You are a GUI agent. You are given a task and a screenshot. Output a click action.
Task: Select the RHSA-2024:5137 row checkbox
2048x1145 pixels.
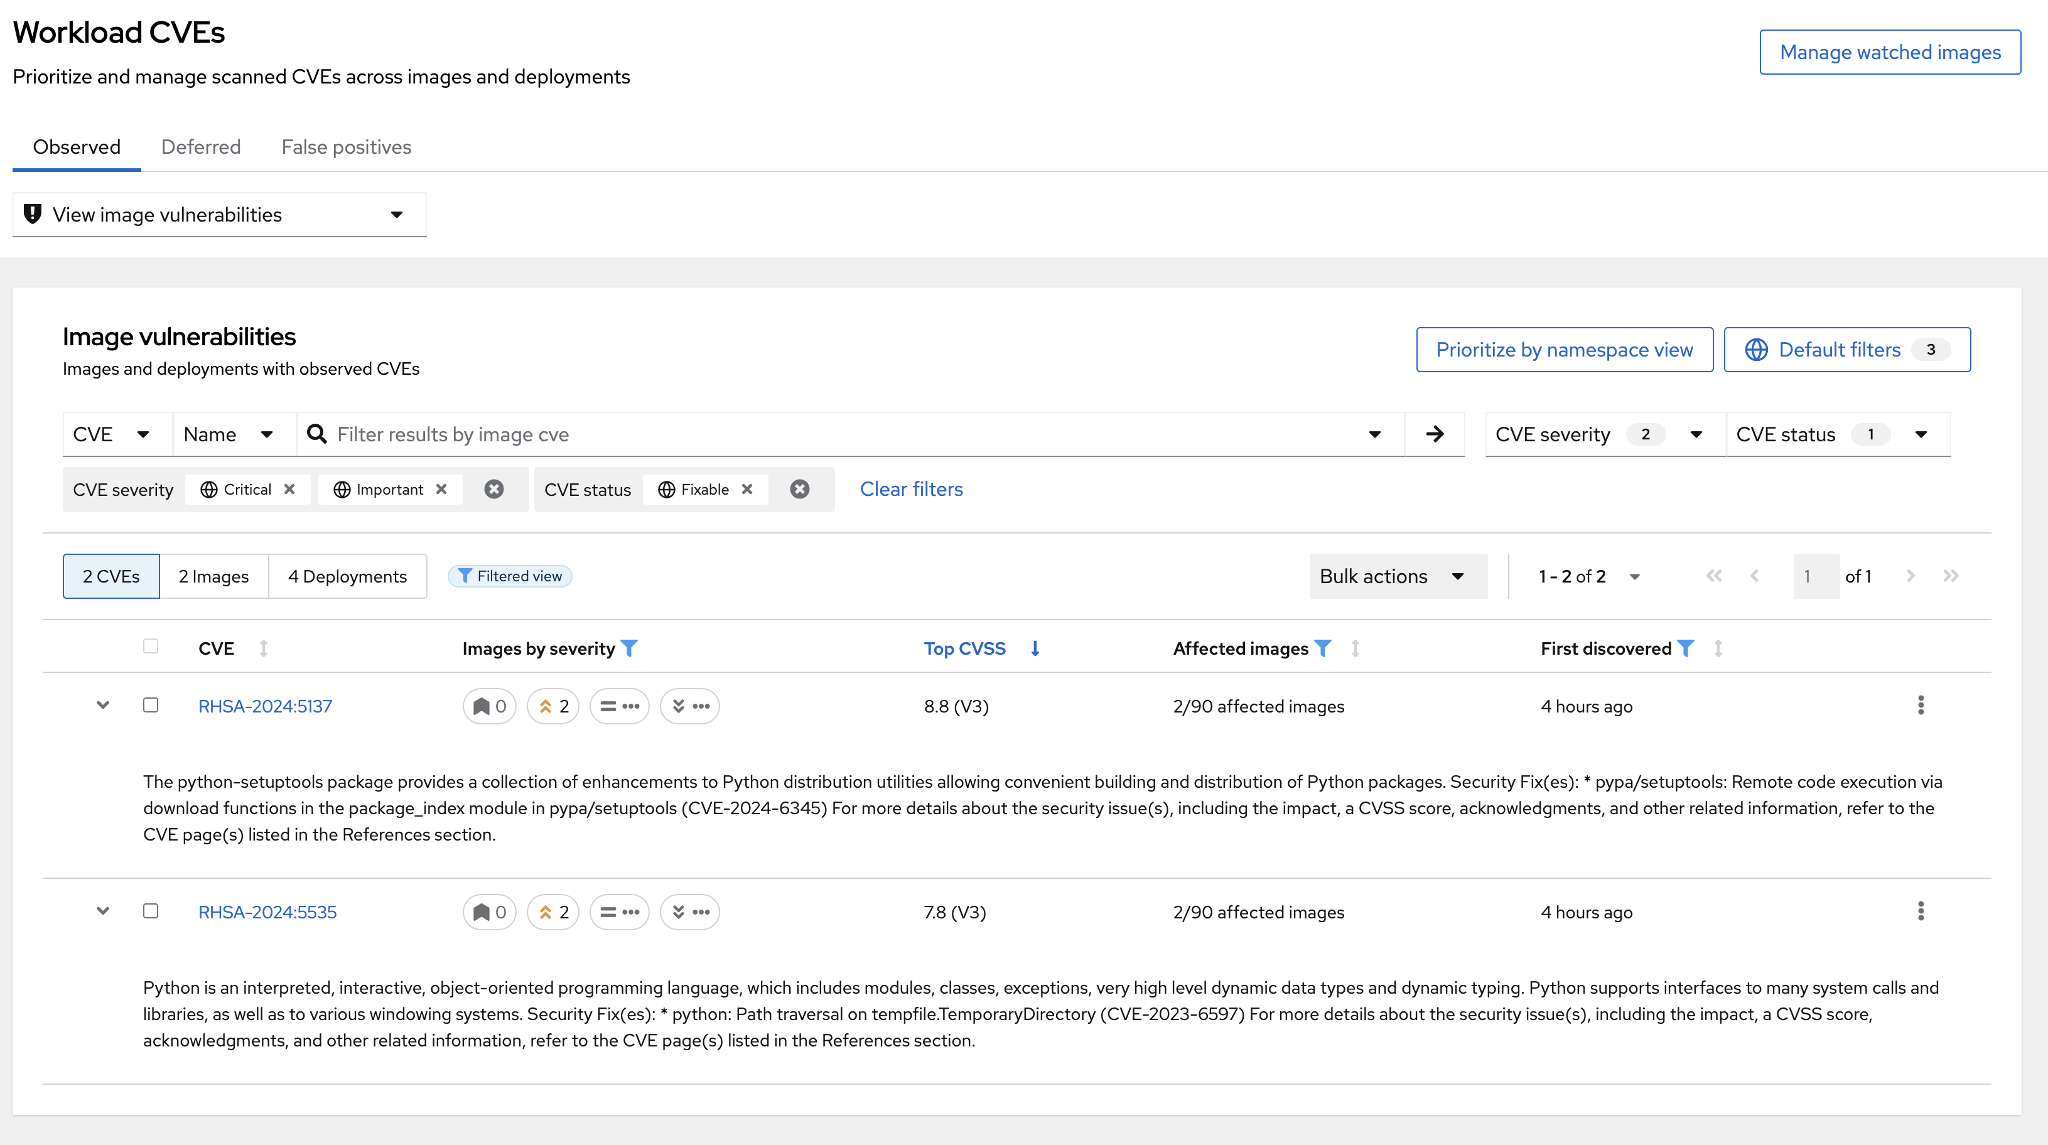click(150, 706)
